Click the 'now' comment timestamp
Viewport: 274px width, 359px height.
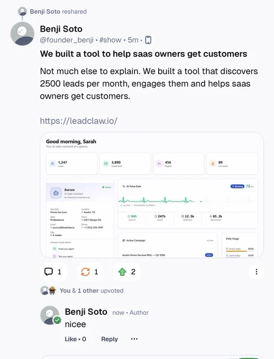tap(118, 313)
